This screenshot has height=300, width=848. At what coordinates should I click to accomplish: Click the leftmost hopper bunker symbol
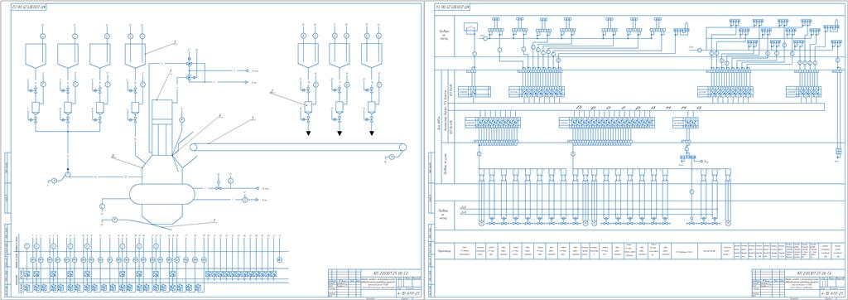pyautogui.click(x=36, y=56)
